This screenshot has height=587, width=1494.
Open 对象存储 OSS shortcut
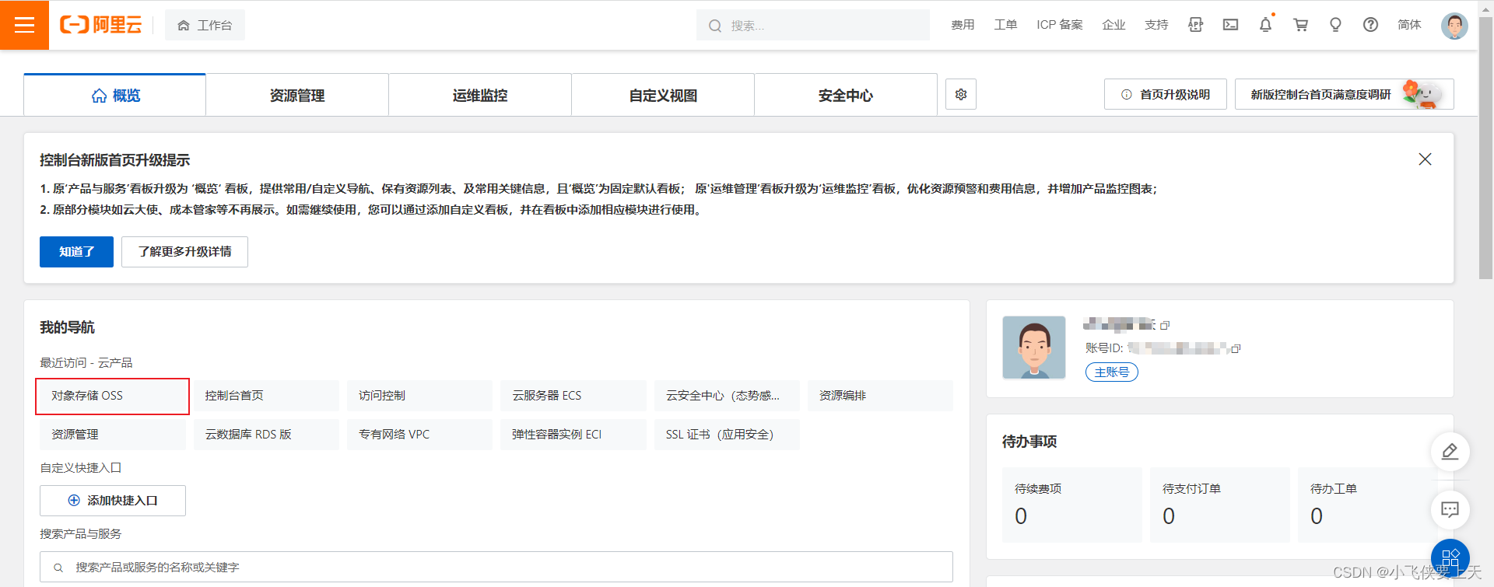tap(112, 396)
